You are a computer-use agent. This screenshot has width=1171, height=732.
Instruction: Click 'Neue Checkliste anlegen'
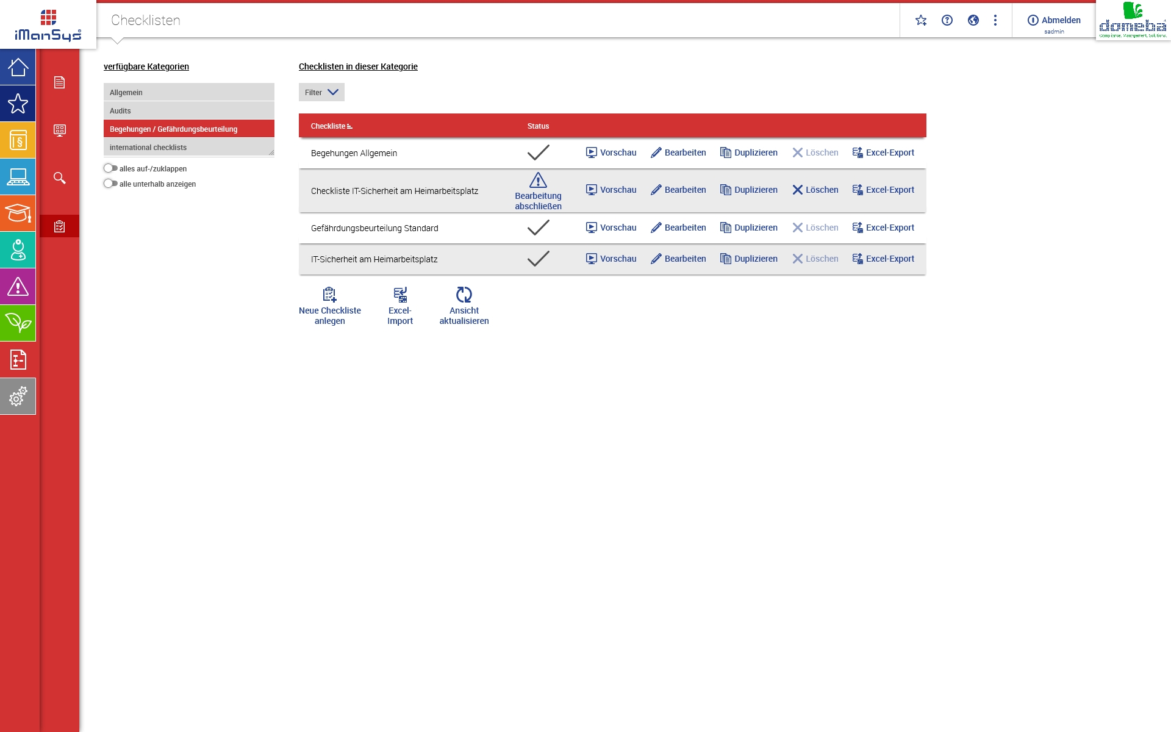pyautogui.click(x=329, y=306)
